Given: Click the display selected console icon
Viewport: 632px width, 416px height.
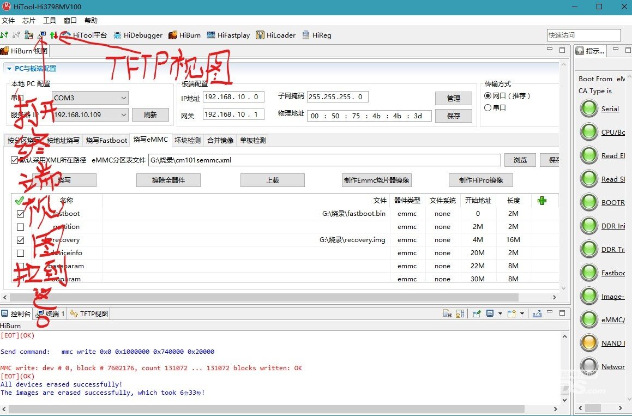Looking at the screenshot, I should pyautogui.click(x=490, y=313).
